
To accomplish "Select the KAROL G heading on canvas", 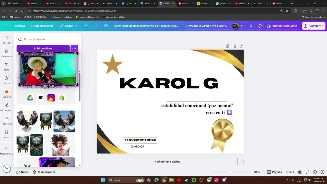I will click(169, 83).
